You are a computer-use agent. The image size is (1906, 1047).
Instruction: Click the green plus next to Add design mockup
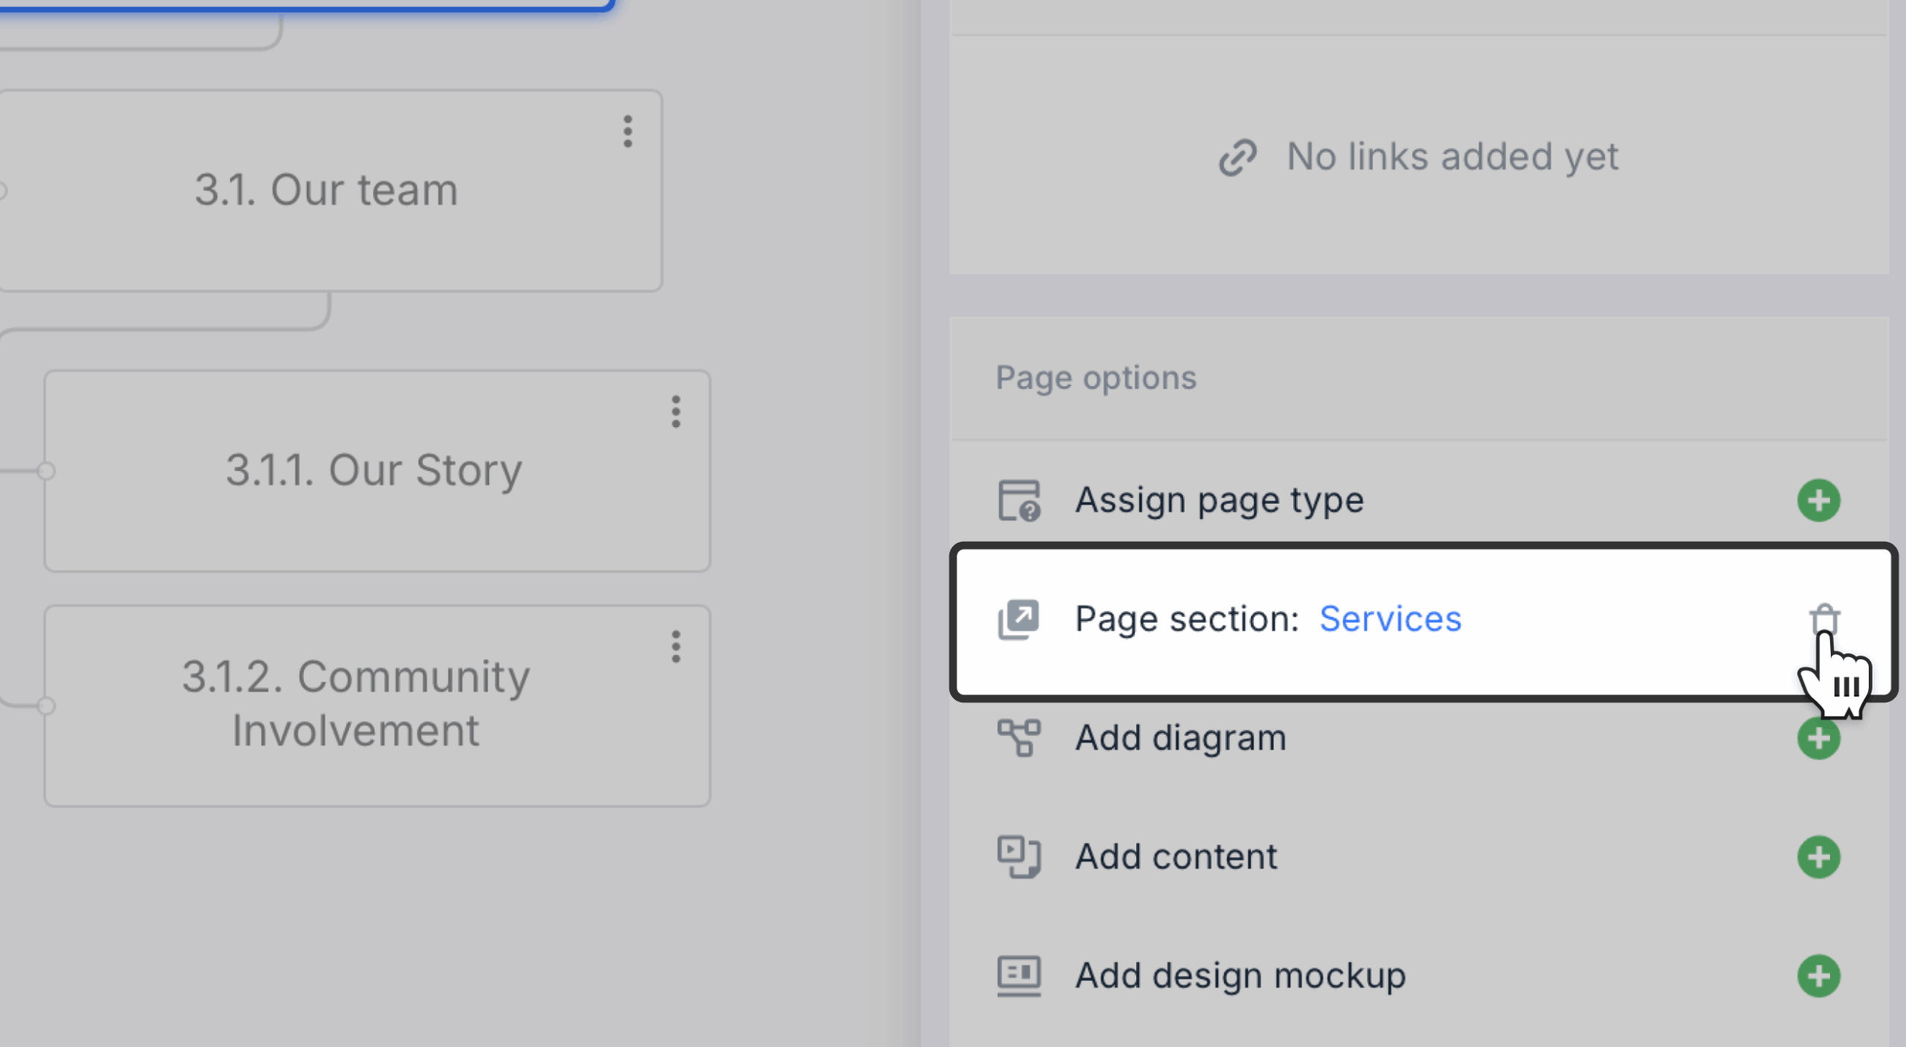tap(1818, 976)
